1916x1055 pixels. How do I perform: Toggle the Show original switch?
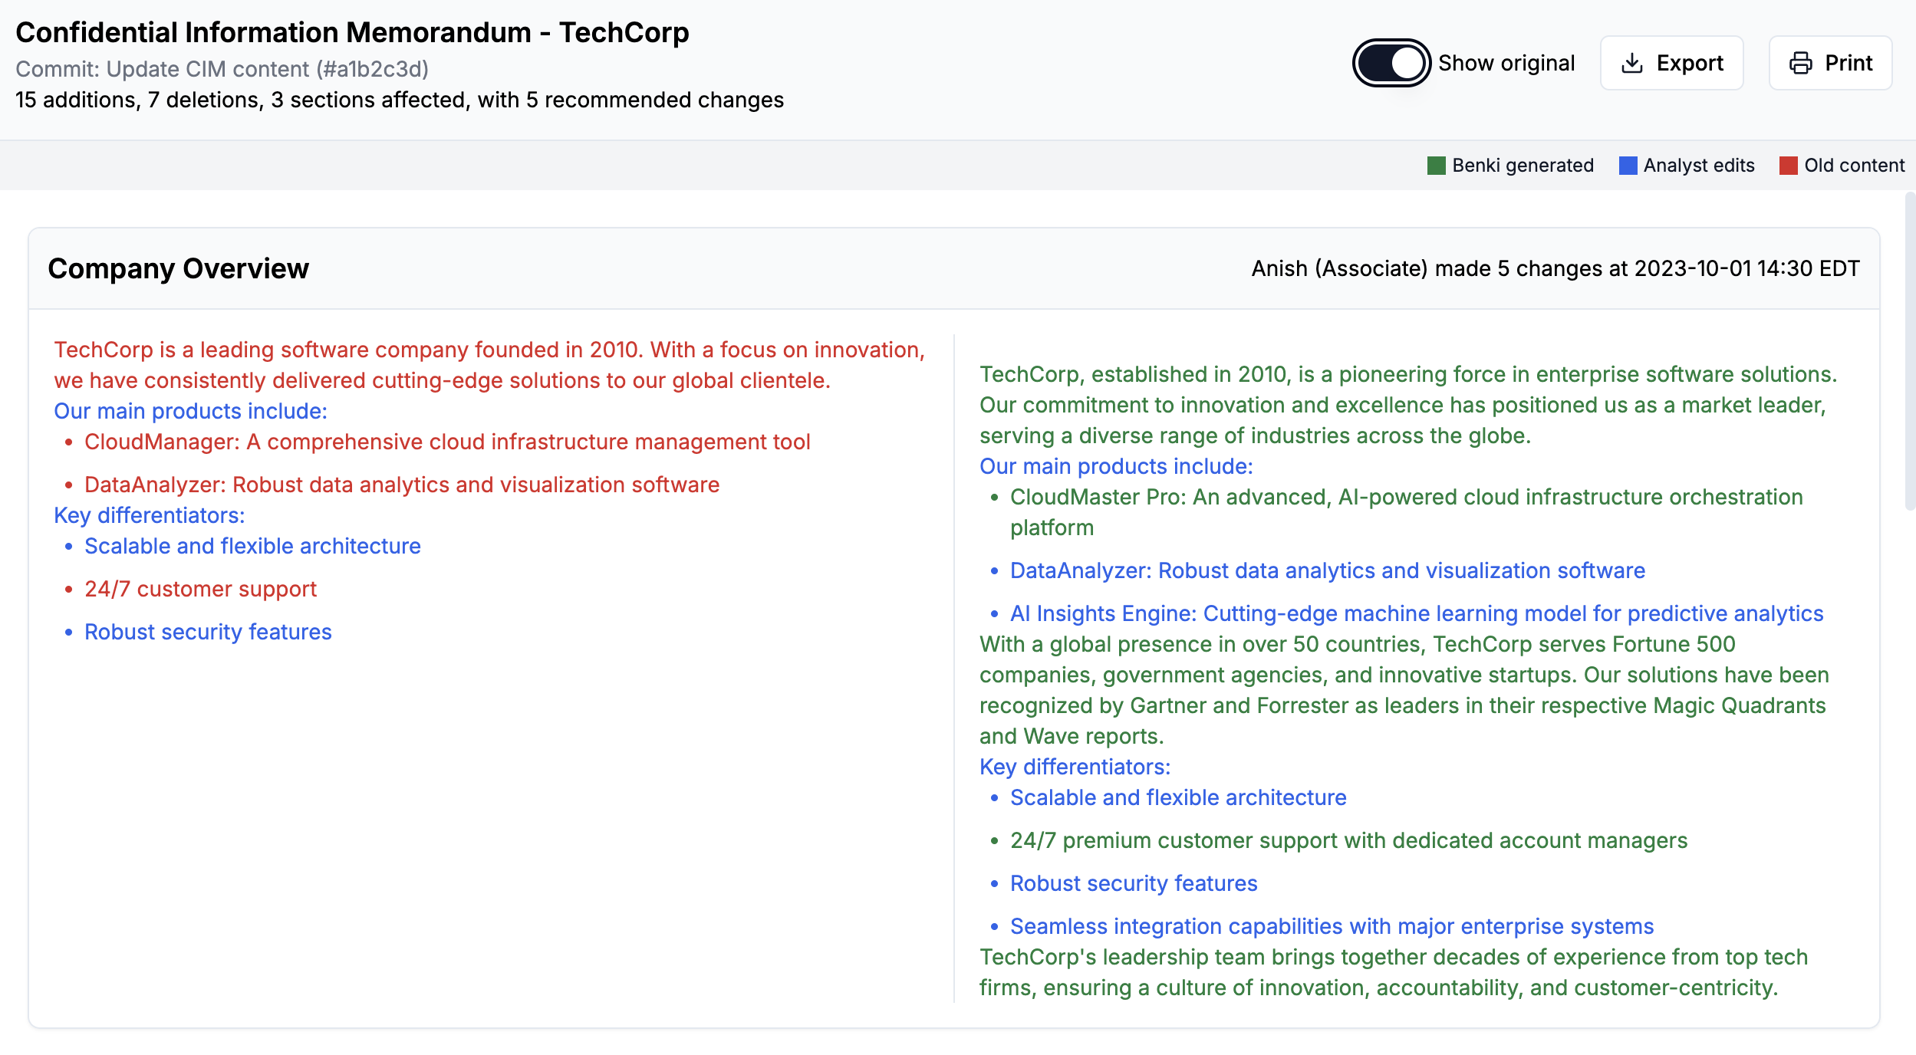click(x=1391, y=63)
